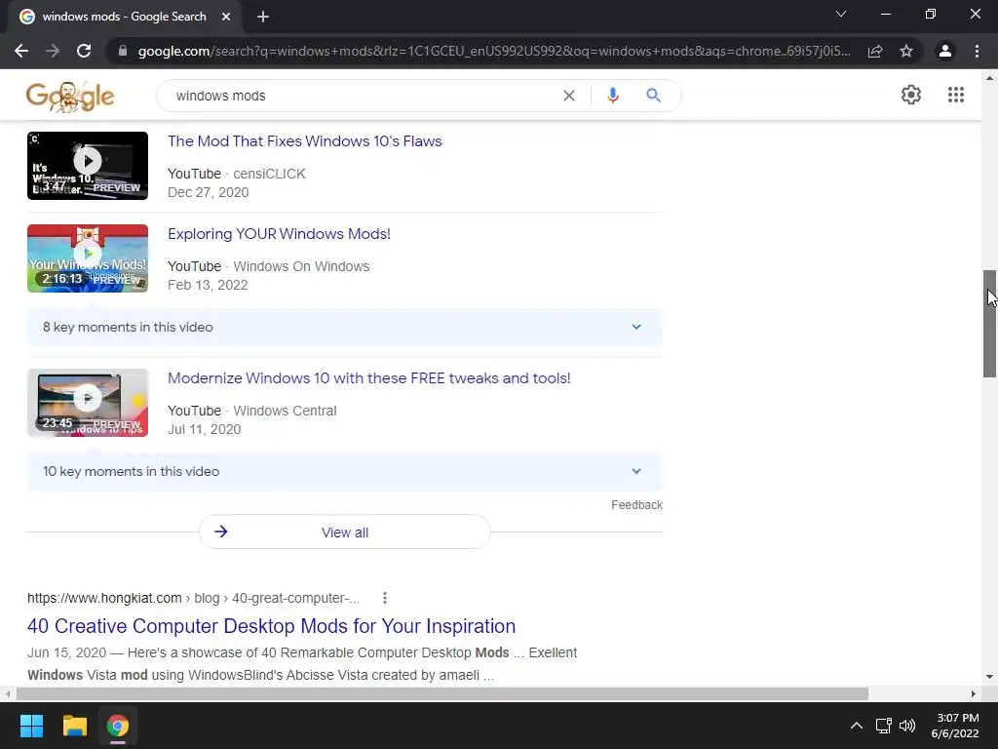
Task: Open Exploring YOUR Windows Mods! video link
Action: click(x=279, y=234)
